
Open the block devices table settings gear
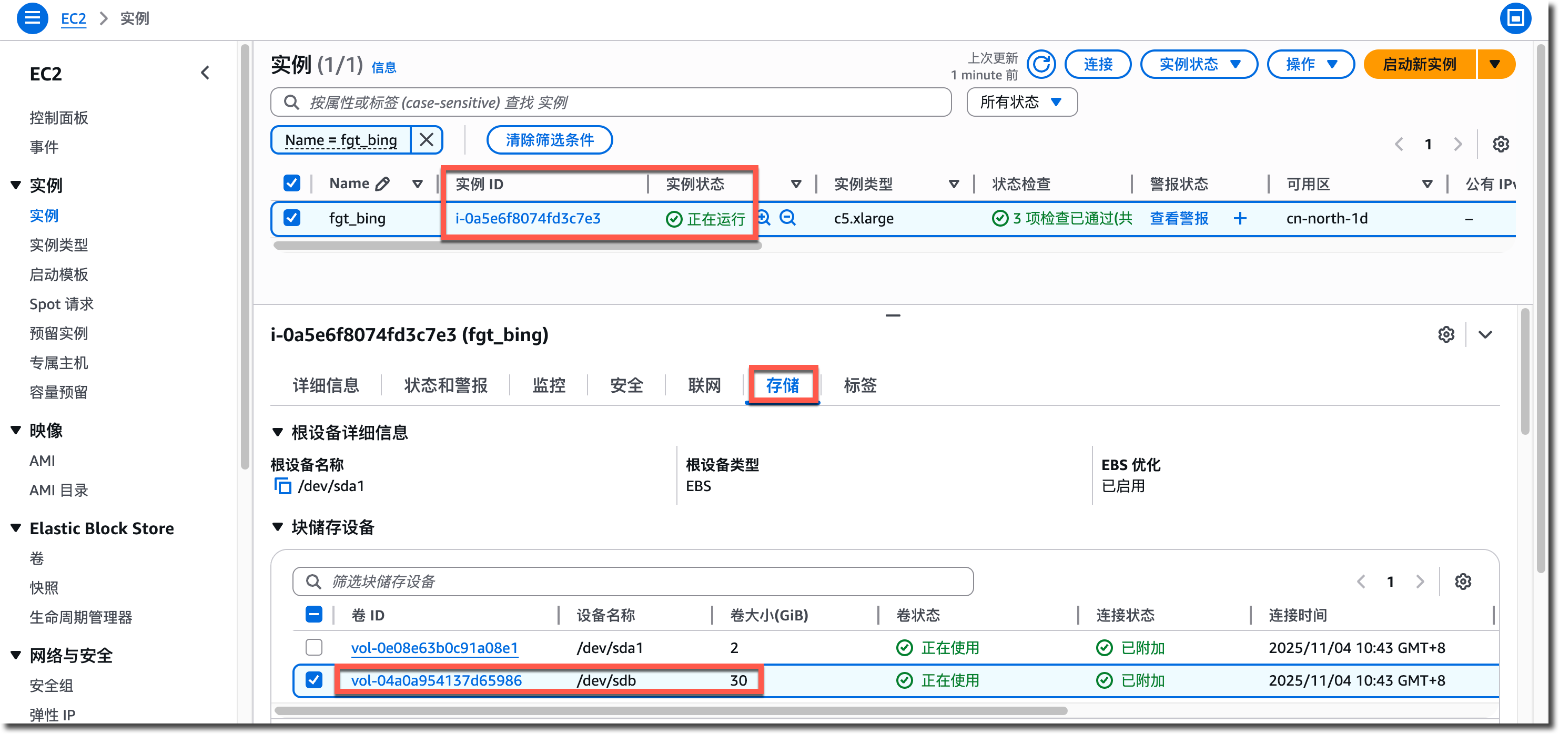pos(1463,582)
